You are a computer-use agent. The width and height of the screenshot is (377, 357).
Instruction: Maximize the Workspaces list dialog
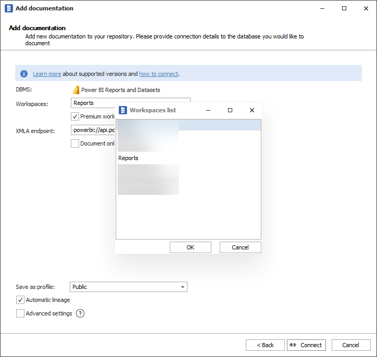pyautogui.click(x=230, y=110)
